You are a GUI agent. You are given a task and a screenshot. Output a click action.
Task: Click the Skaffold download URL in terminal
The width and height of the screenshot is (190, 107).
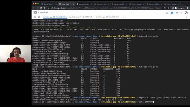click(x=152, y=30)
